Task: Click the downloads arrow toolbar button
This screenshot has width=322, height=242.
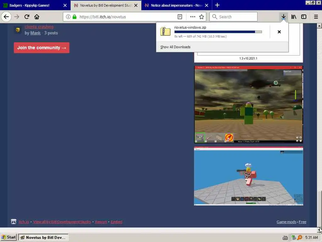Action: 284,17
